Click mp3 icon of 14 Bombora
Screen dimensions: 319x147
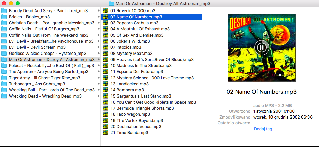[x=106, y=90]
